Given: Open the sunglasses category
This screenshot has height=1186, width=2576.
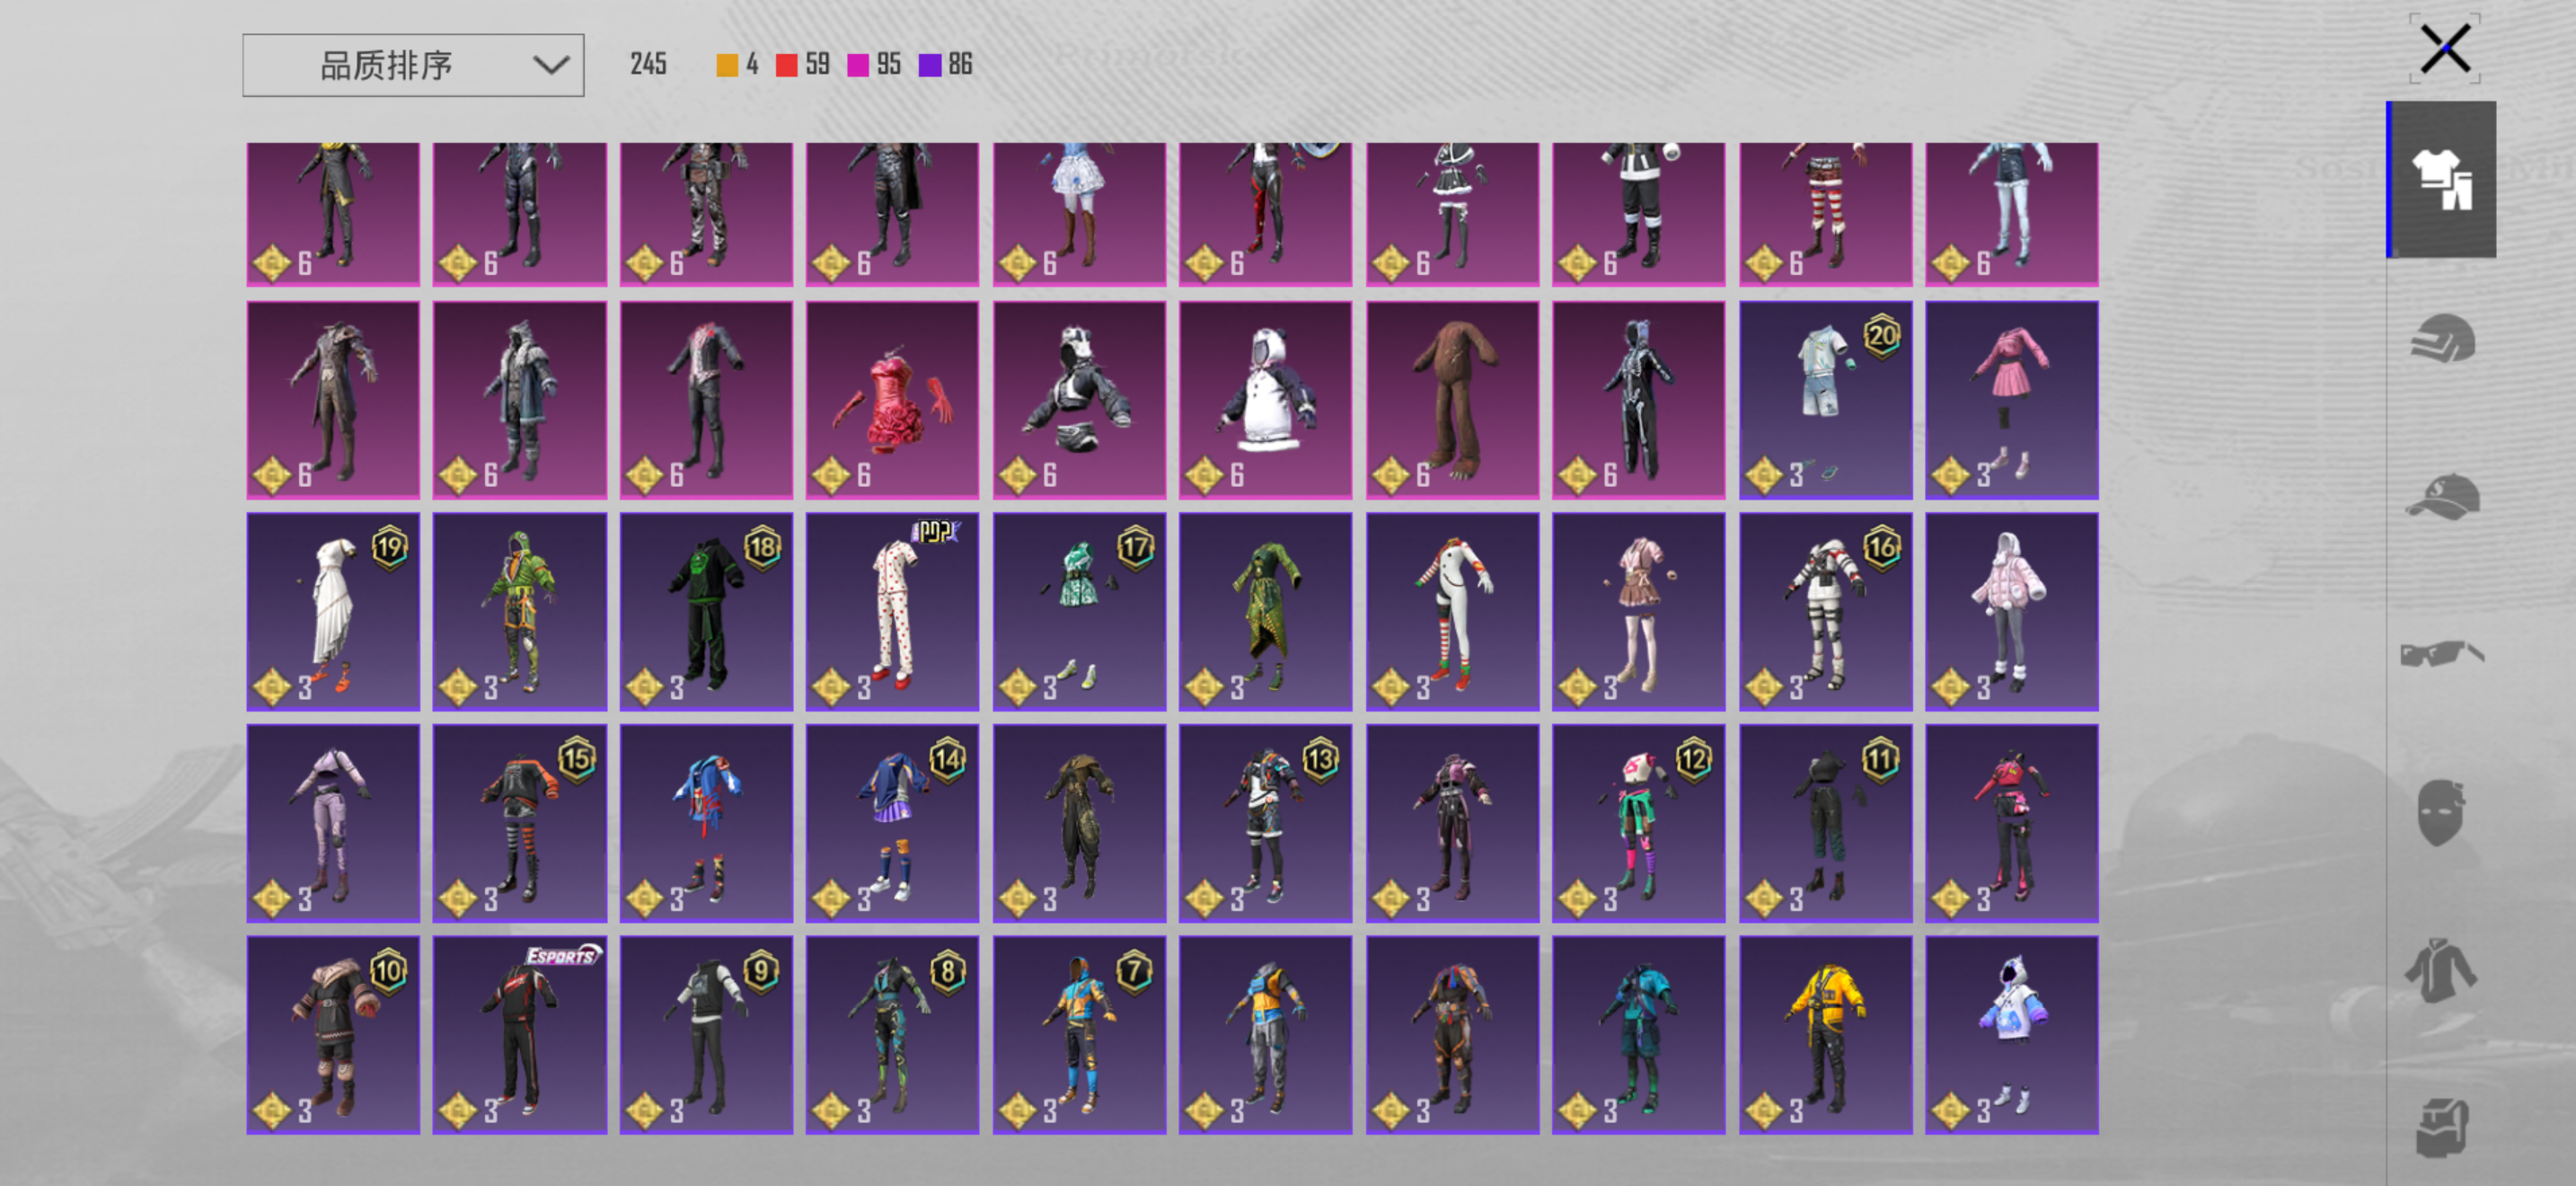Looking at the screenshot, I should pyautogui.click(x=2442, y=654).
